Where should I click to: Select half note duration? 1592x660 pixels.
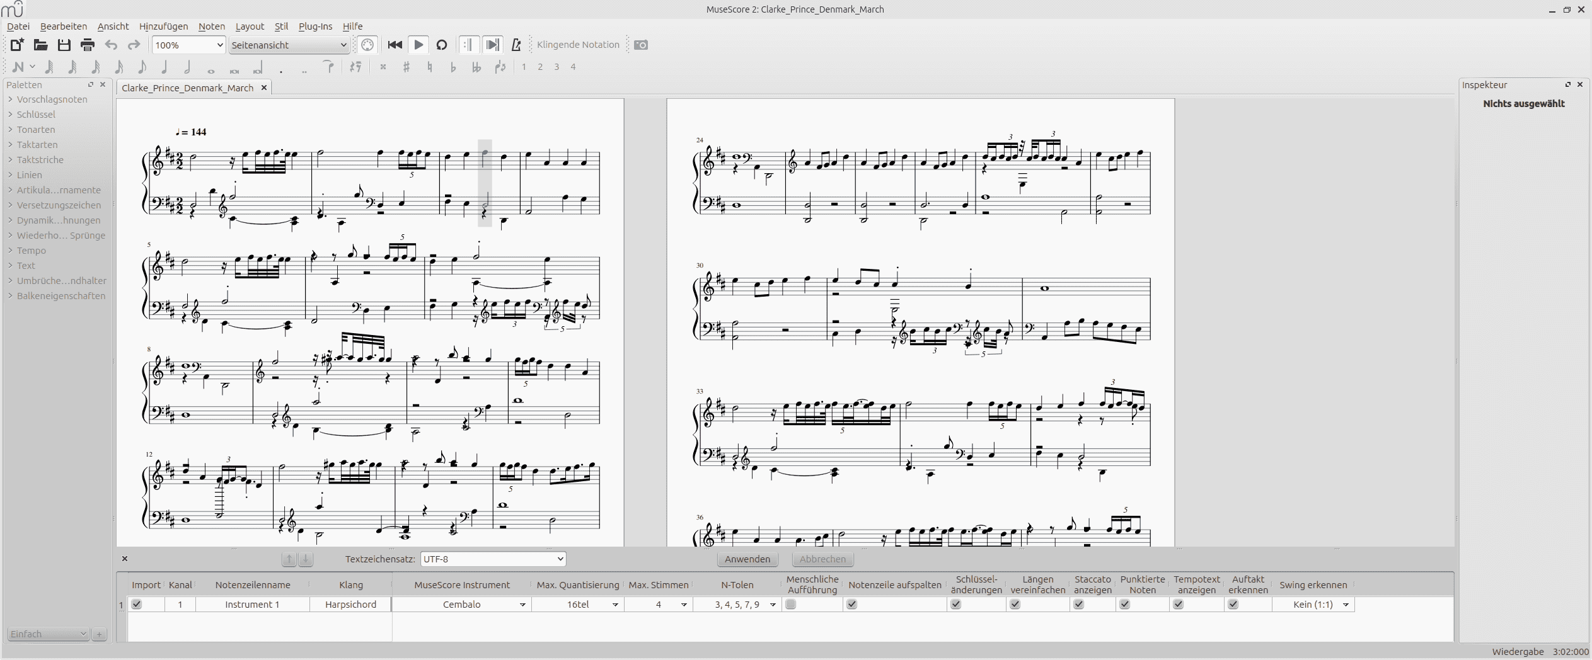(187, 67)
